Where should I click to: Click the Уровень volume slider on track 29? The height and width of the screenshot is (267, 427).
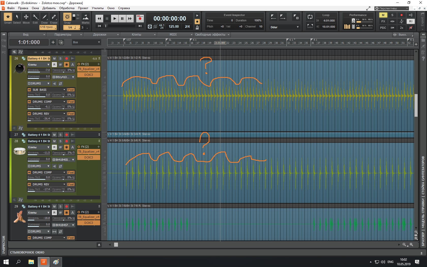39,218
